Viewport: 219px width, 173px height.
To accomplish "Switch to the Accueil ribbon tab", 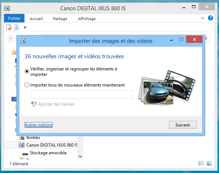I will click(x=36, y=19).
